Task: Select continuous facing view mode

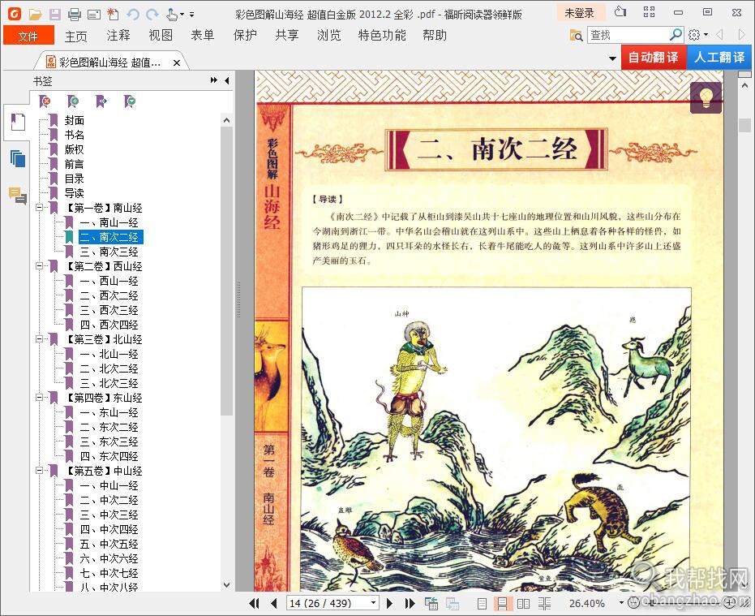Action: coord(545,604)
